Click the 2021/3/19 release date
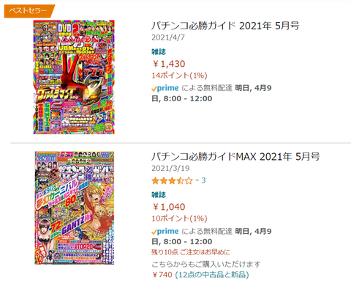The image size is (351, 283). (170, 168)
